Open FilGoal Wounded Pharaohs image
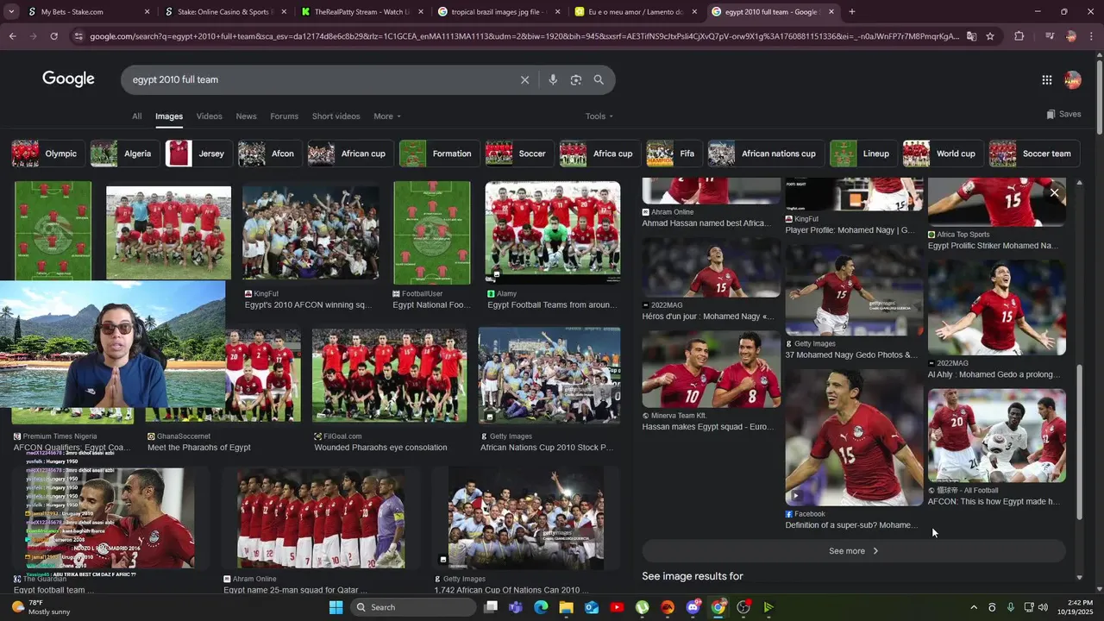The height and width of the screenshot is (621, 1104). [389, 375]
